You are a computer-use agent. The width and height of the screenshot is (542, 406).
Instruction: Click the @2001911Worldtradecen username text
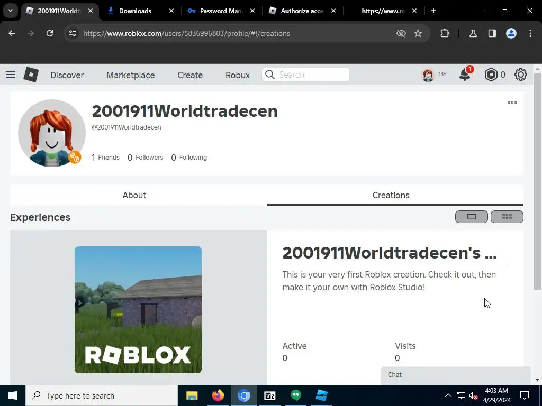click(126, 127)
